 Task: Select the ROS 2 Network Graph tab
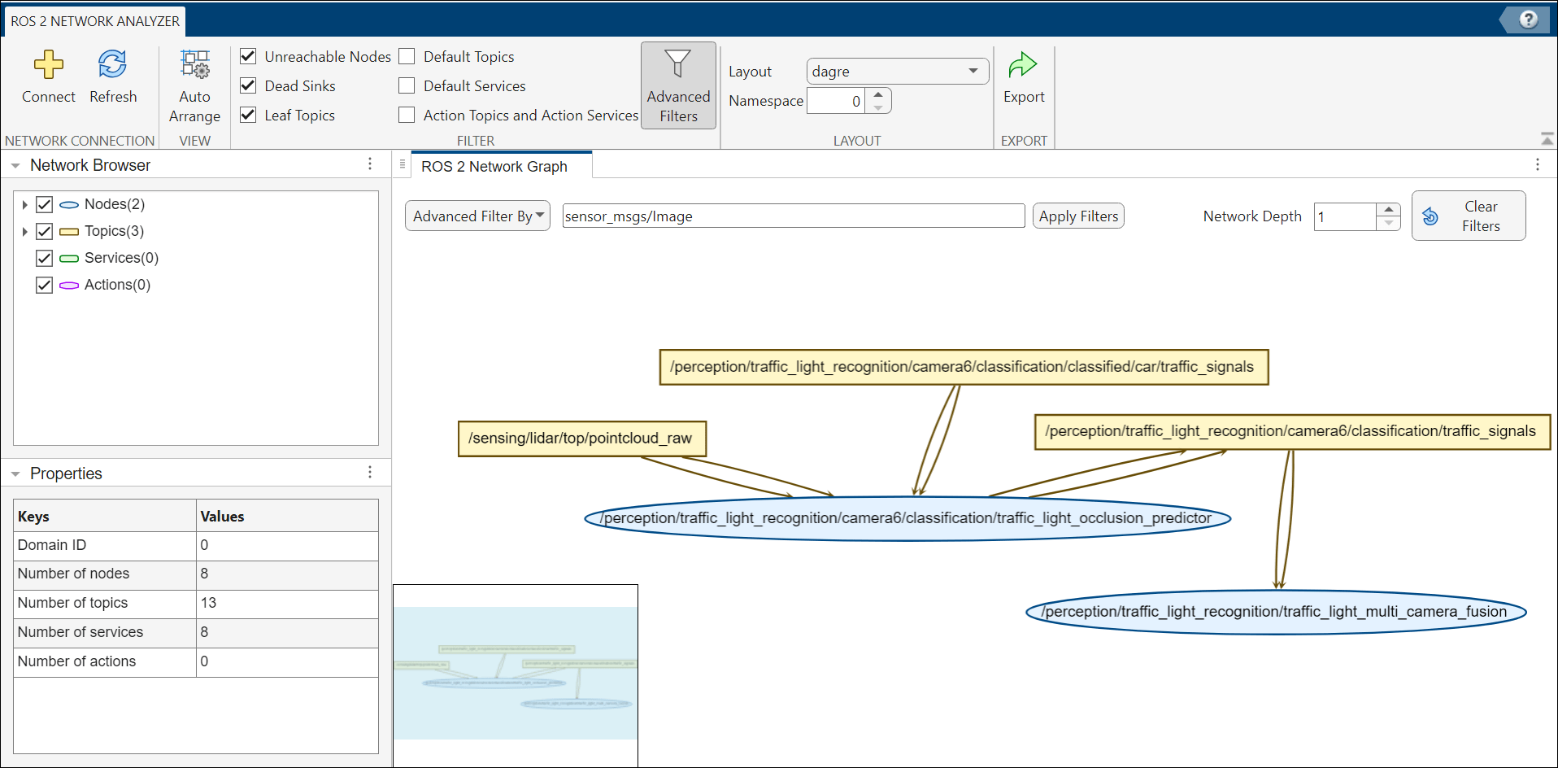pyautogui.click(x=494, y=167)
